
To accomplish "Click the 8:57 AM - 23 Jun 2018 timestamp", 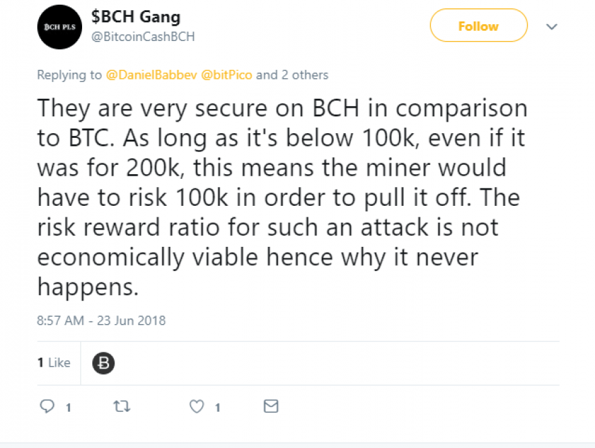I will coord(101,320).
